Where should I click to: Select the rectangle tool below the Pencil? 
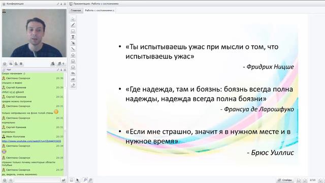click(x=73, y=31)
